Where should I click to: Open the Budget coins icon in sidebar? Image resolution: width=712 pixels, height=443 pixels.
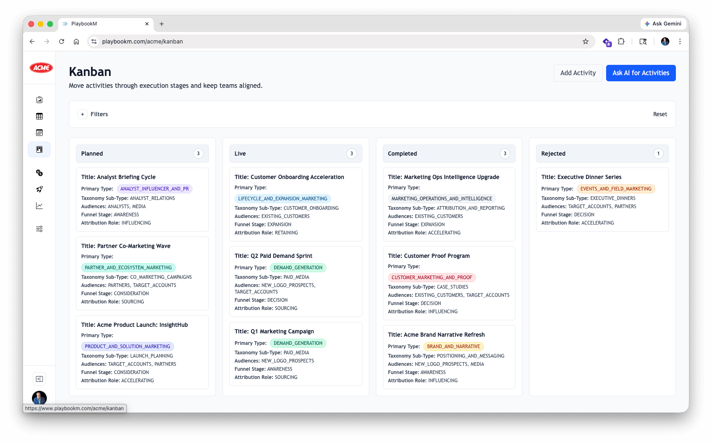(x=39, y=173)
